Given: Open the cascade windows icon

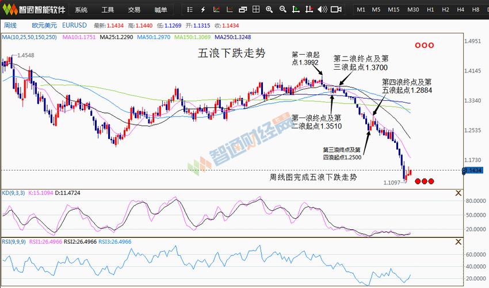Looking at the screenshot, I should coord(242,10).
